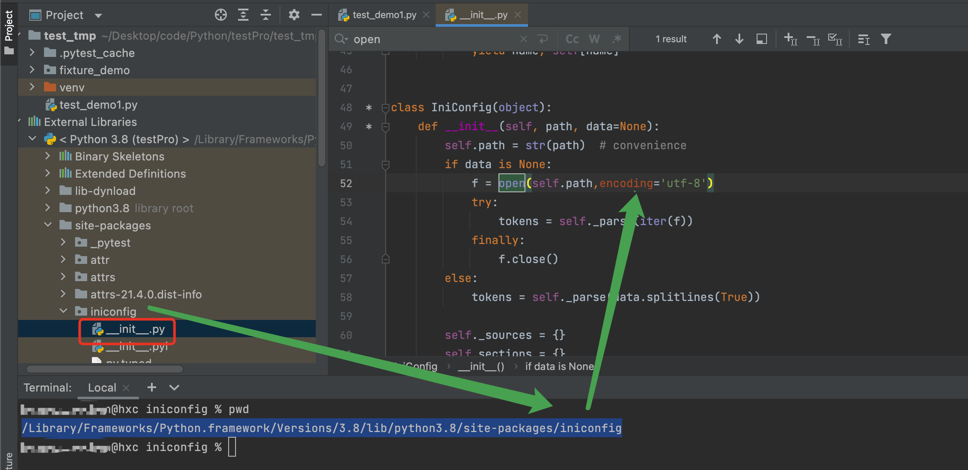Expand the .pytest_cache folder

pyautogui.click(x=32, y=53)
